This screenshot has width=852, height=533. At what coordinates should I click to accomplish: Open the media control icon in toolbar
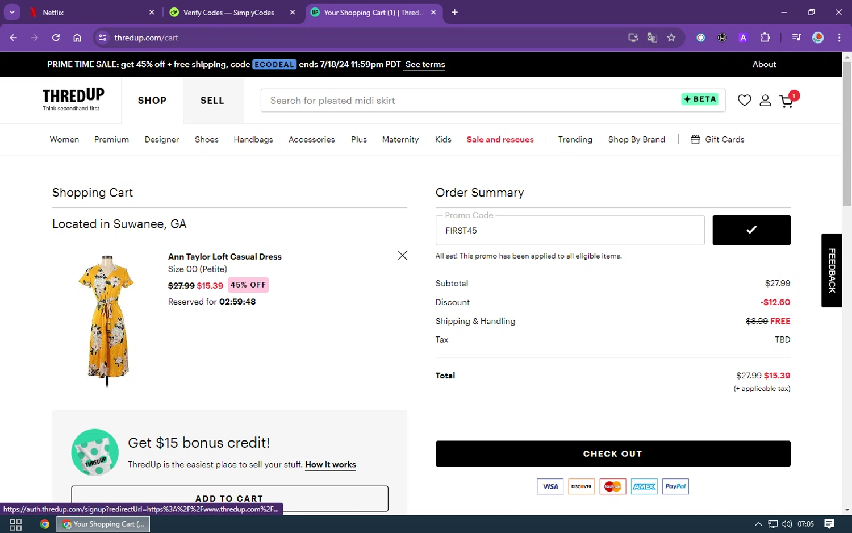796,38
